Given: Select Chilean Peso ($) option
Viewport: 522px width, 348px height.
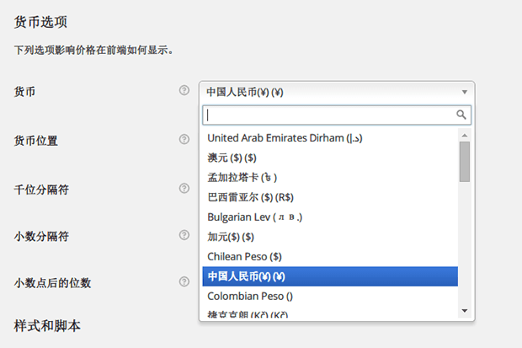Looking at the screenshot, I should tap(330, 257).
